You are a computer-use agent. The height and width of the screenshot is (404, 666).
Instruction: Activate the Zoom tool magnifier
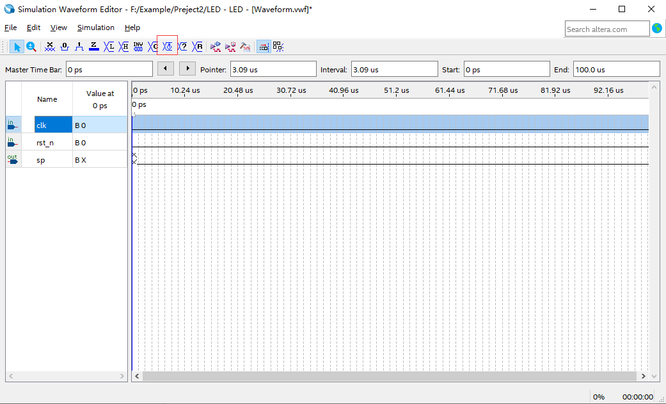[31, 46]
